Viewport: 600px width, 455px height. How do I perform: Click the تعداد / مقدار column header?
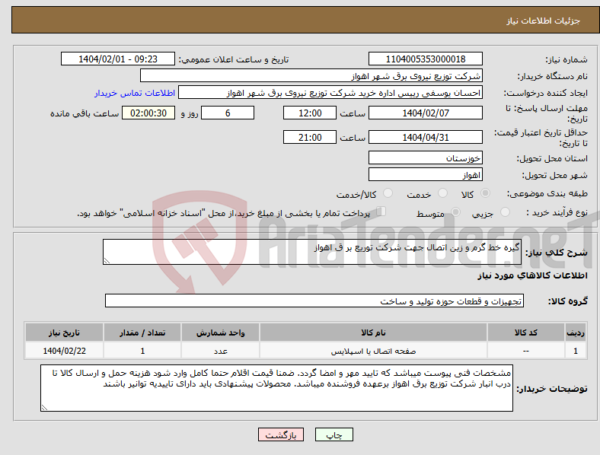pyautogui.click(x=142, y=332)
